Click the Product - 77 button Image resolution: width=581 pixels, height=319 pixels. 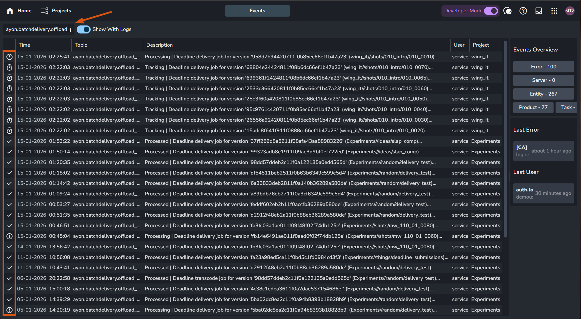533,107
